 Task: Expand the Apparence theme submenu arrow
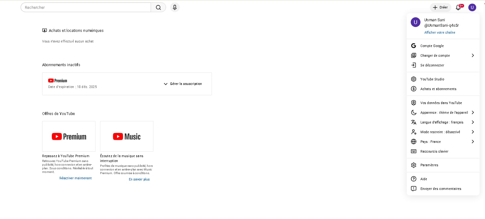pyautogui.click(x=473, y=113)
